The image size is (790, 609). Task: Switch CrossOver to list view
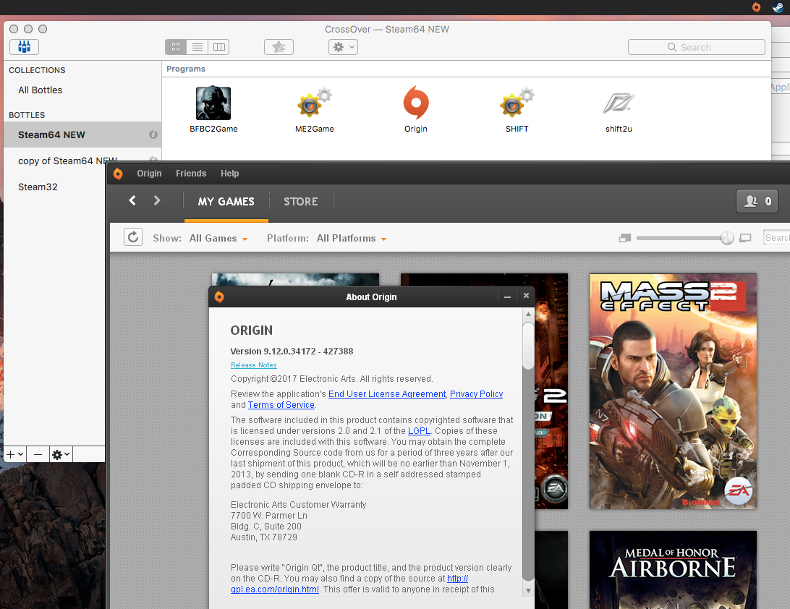197,47
